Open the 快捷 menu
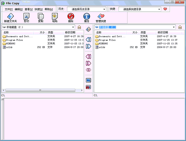This screenshot has width=186, height=141. [39, 9]
